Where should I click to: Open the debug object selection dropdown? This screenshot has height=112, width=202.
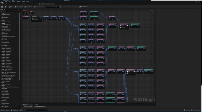point(52,7)
